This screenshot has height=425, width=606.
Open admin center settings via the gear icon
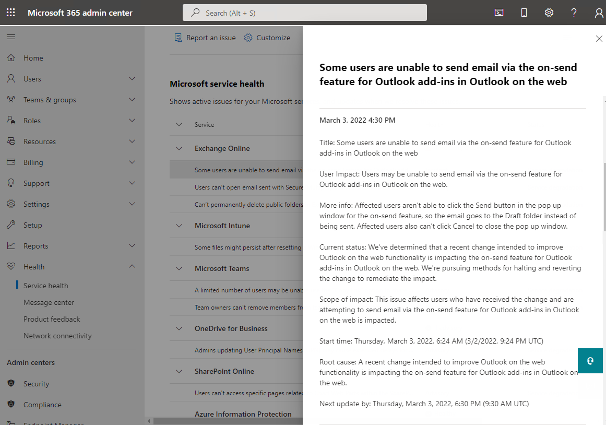pyautogui.click(x=549, y=12)
